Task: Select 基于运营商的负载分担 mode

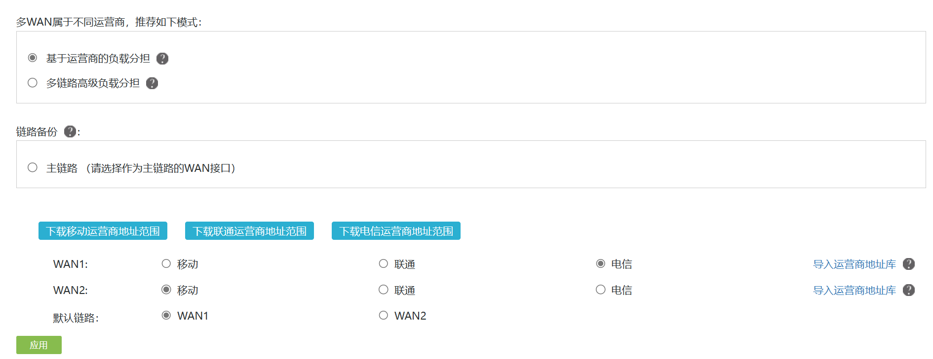Action: click(33, 58)
